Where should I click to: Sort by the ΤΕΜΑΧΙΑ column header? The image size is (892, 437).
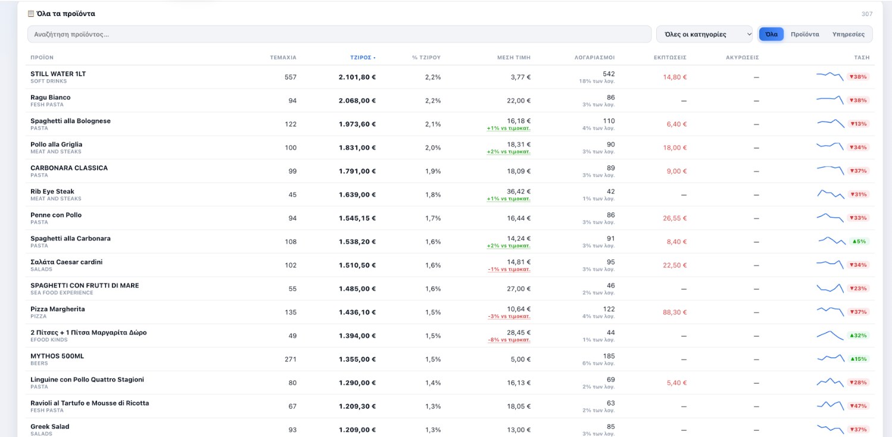tap(283, 58)
